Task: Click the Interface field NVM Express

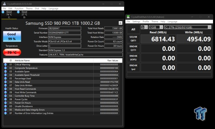Action: point(64,37)
